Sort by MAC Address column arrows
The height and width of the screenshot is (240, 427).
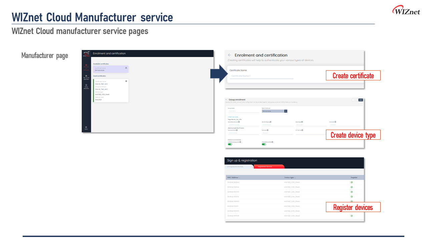[239, 178]
